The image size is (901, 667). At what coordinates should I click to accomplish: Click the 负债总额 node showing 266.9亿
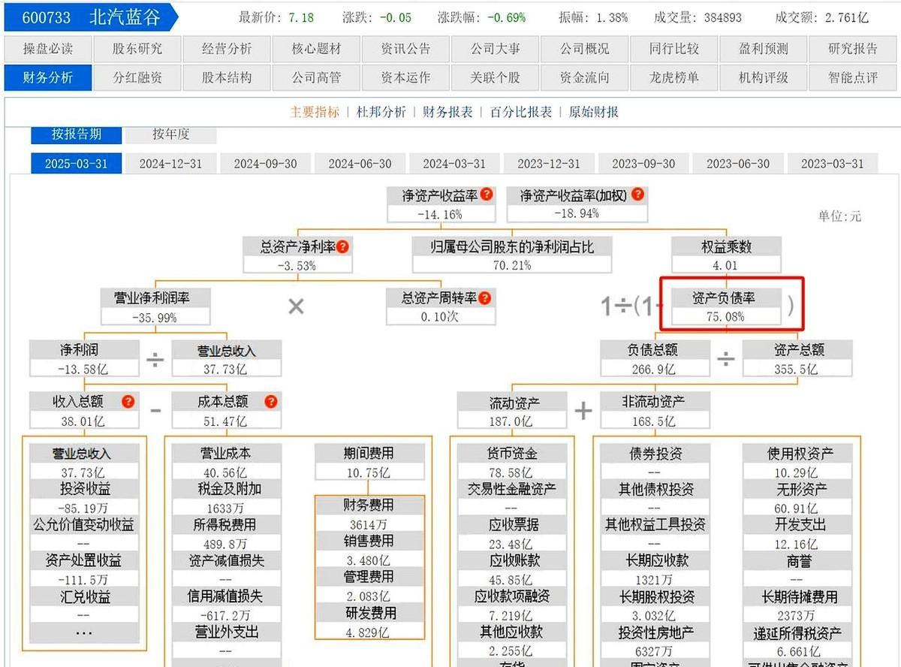tap(654, 359)
